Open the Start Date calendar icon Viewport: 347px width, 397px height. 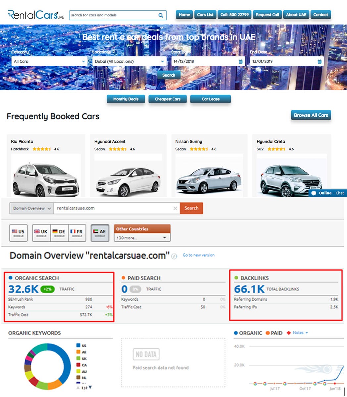point(241,62)
